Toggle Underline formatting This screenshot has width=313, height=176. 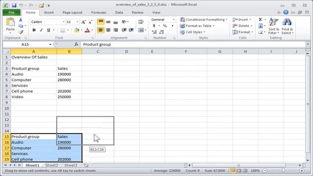pos(48,30)
